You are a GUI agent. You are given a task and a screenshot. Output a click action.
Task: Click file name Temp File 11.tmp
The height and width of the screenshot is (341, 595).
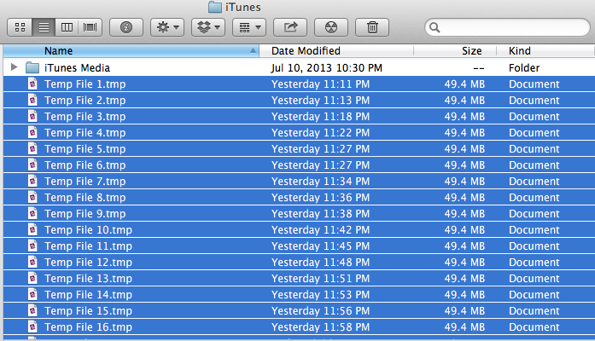tap(89, 246)
